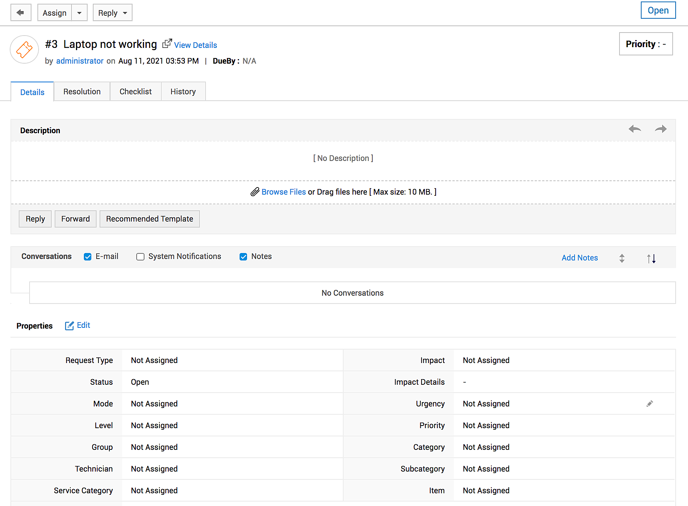Expand or collapse all conversations icon
The image size is (688, 506).
tap(622, 258)
